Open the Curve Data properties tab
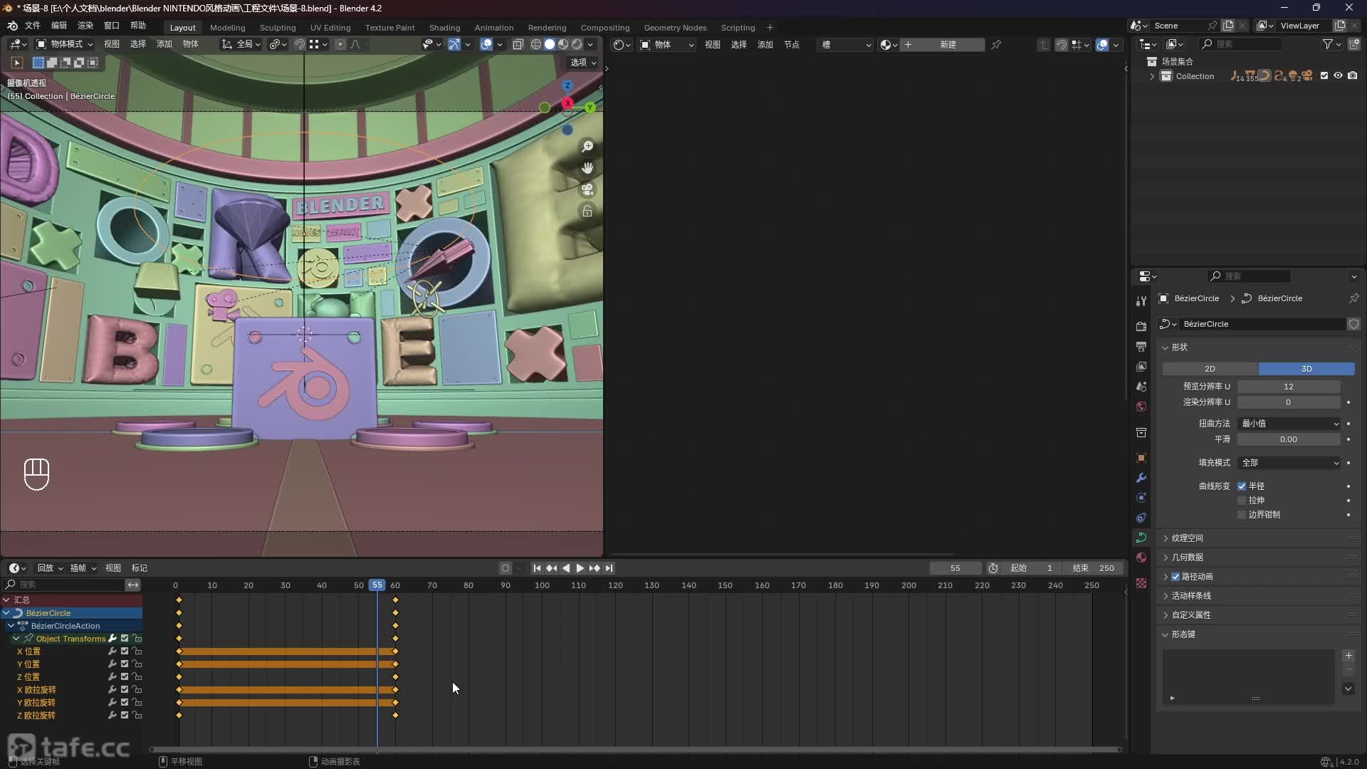Screen dimensions: 1367x769 tap(1141, 538)
